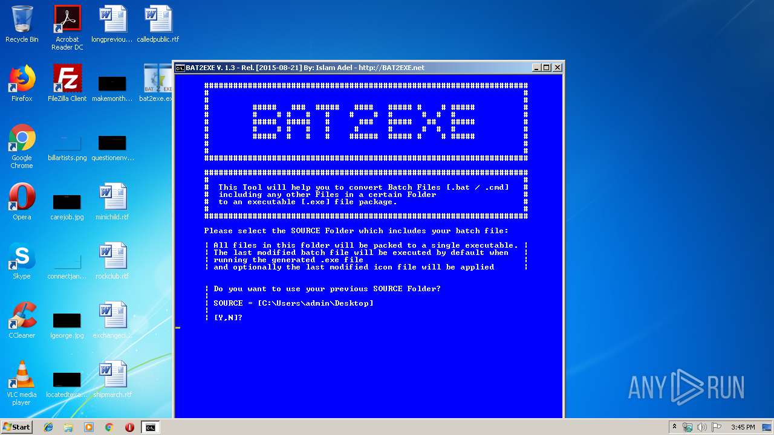The width and height of the screenshot is (774, 435).
Task: Open Windows Media Player from the taskbar
Action: click(89, 427)
